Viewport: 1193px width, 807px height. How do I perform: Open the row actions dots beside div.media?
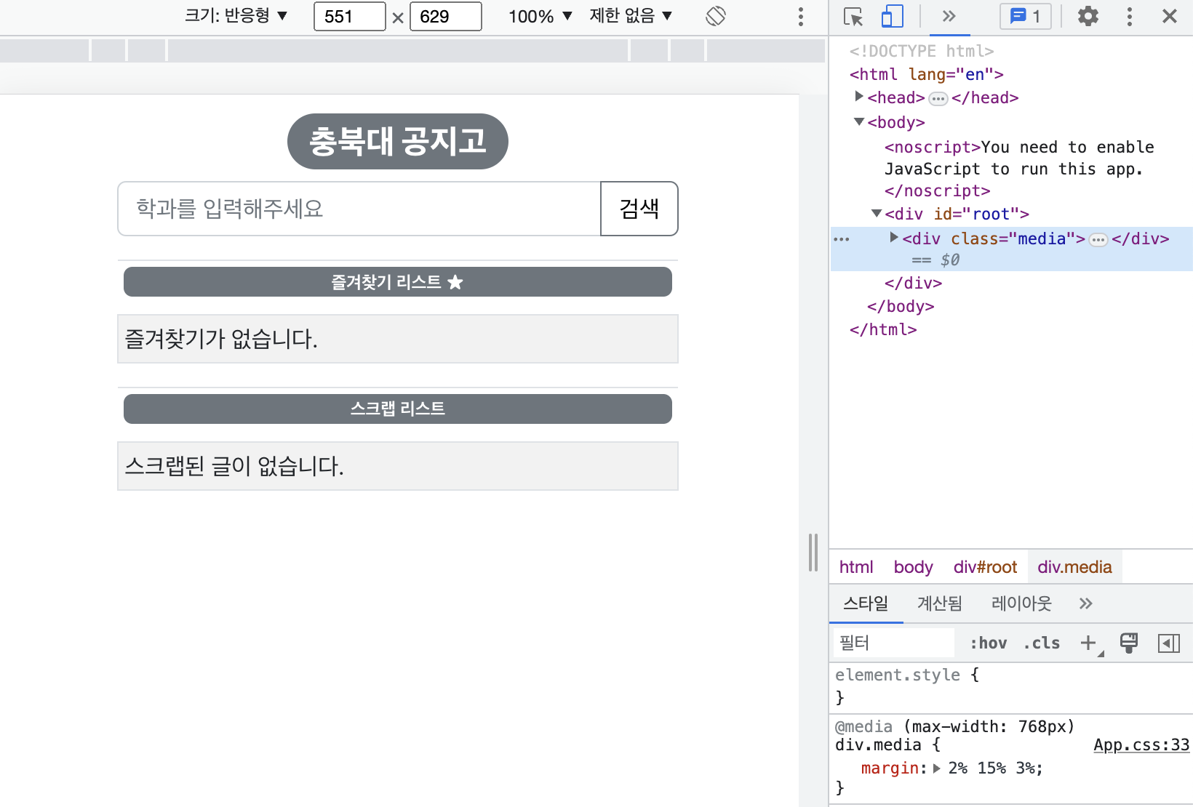pyautogui.click(x=842, y=239)
